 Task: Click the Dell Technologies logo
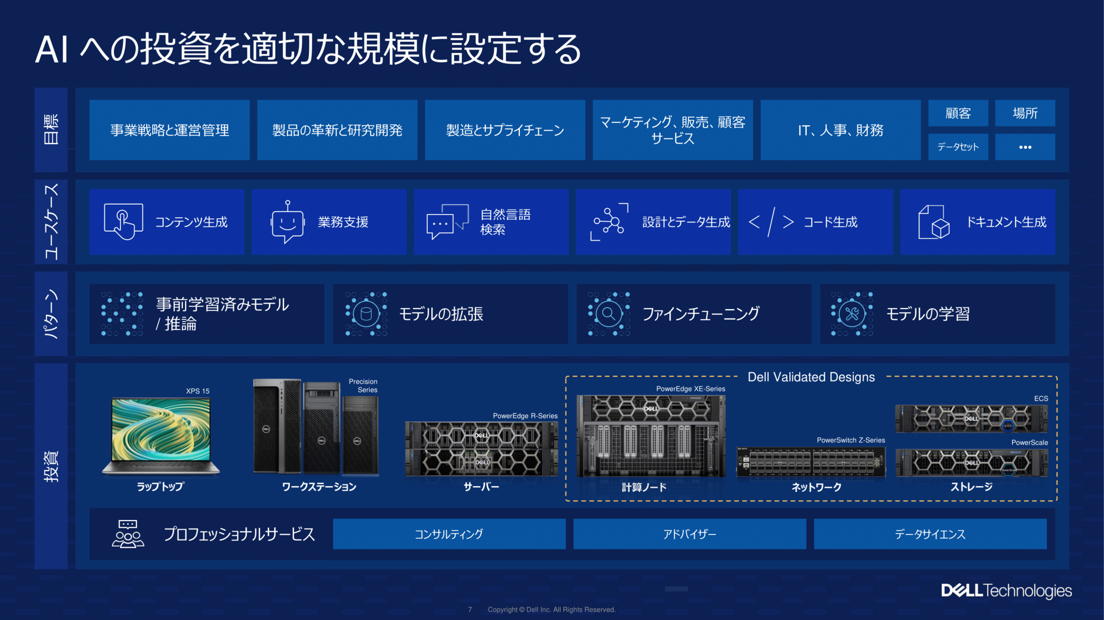[x=1006, y=591]
